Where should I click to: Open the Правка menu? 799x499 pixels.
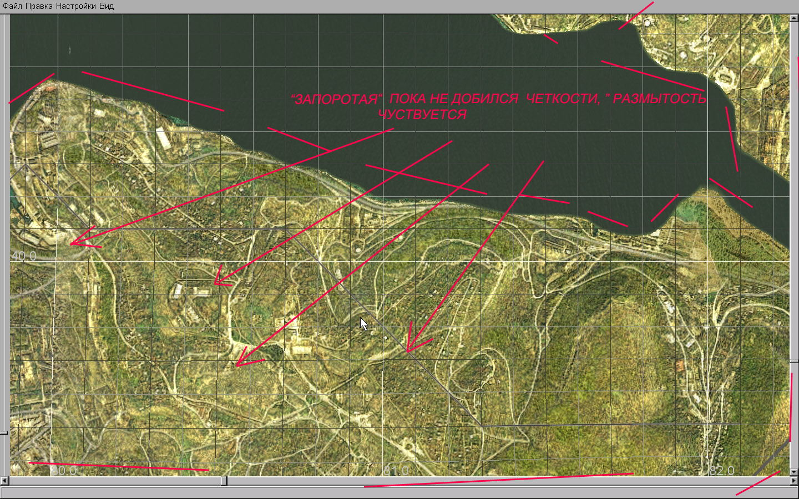[39, 6]
